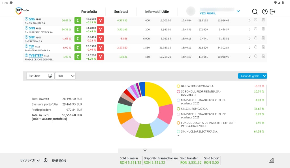
Task: Collapse chart with Ascunde grafic dropdown
Action: point(252,76)
